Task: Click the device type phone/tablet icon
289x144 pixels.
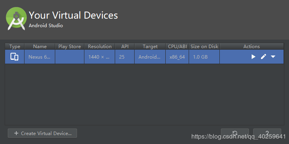Action: pos(14,57)
